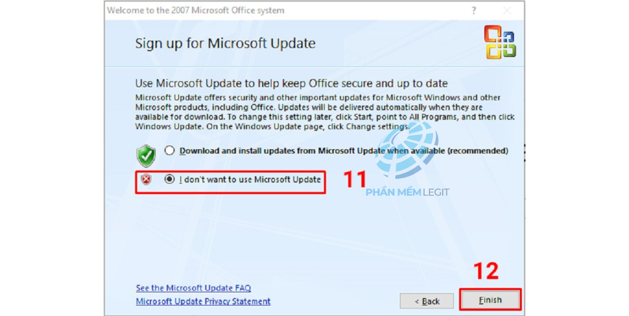Click the window title 'Welcome to the 2007 Microsoft Office system'
The width and height of the screenshot is (629, 316).
196,10
